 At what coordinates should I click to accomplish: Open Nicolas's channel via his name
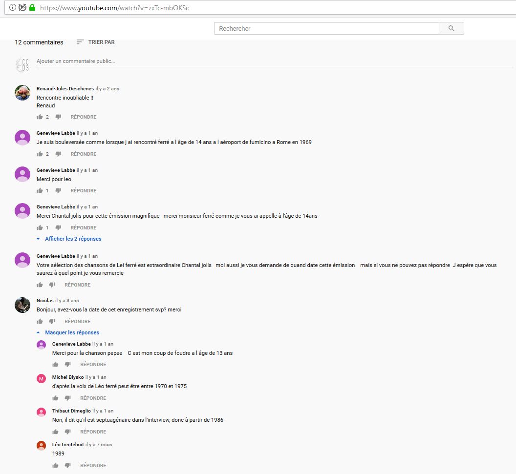coord(45,301)
